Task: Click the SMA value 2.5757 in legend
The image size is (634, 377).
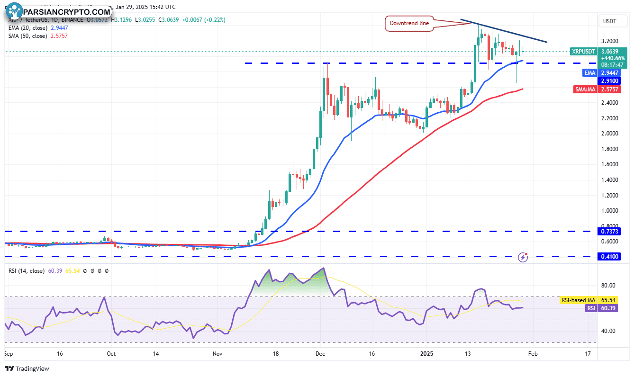Action: (59, 36)
